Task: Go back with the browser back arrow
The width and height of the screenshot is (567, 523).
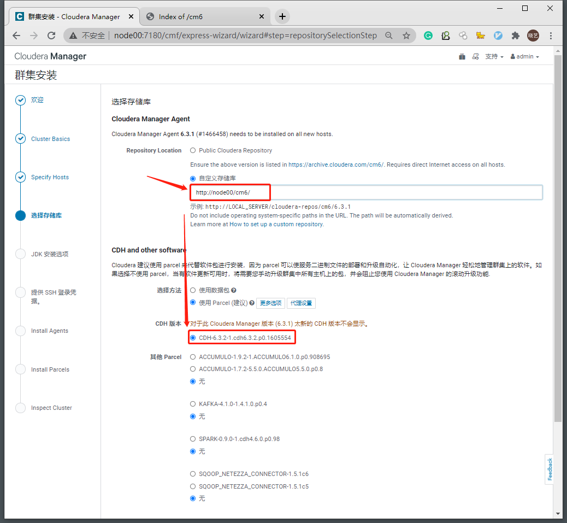Action: coord(16,36)
